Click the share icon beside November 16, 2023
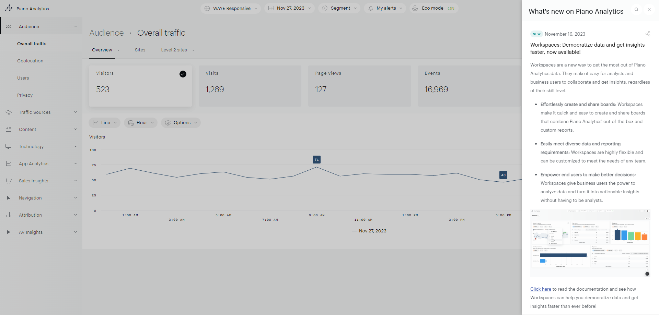This screenshot has height=315, width=659. point(648,34)
